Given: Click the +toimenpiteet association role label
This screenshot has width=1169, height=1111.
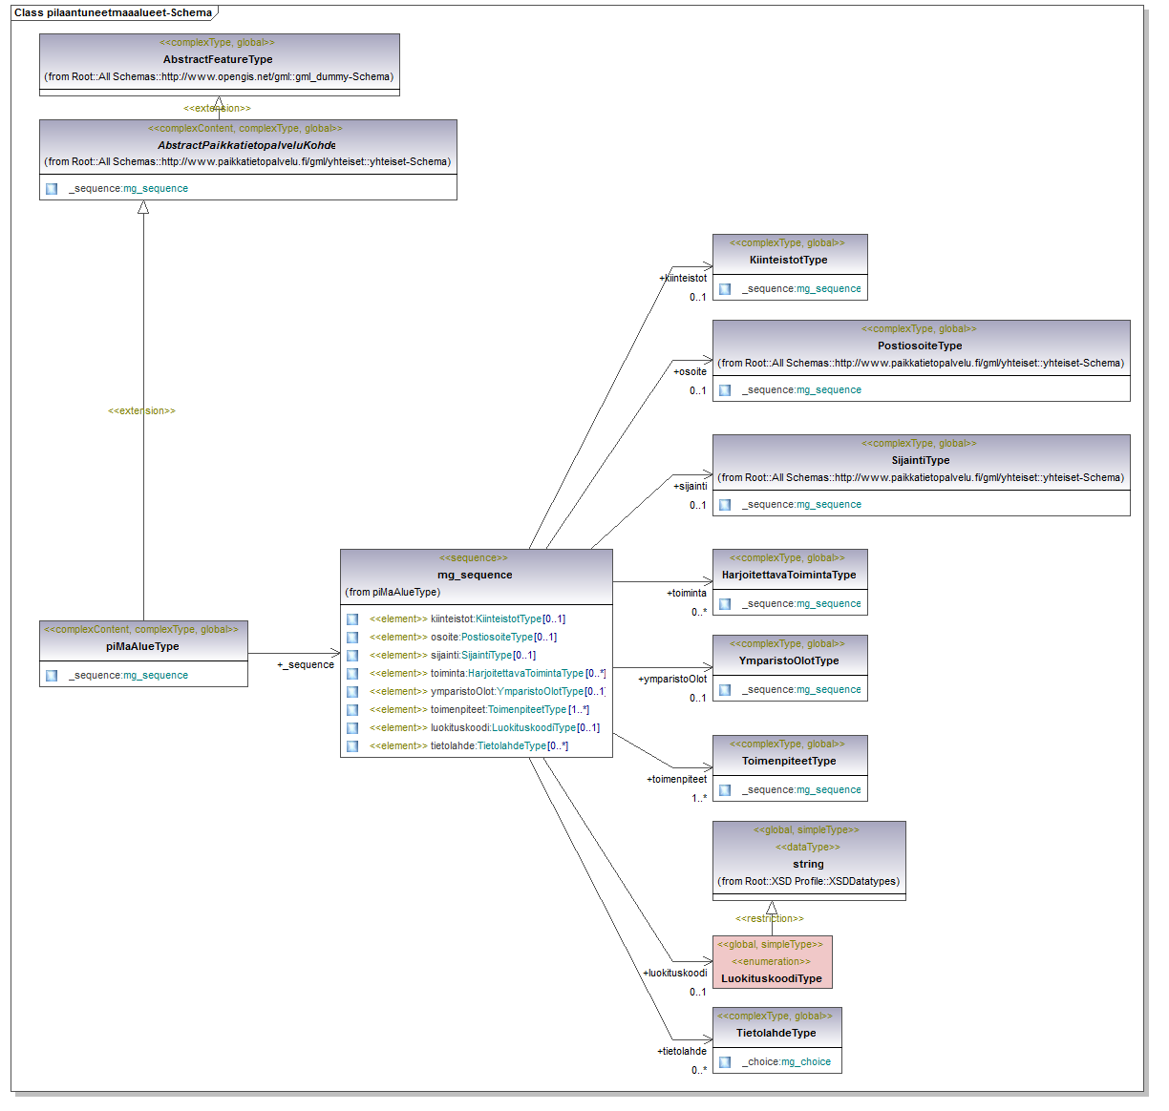Looking at the screenshot, I should tap(676, 780).
